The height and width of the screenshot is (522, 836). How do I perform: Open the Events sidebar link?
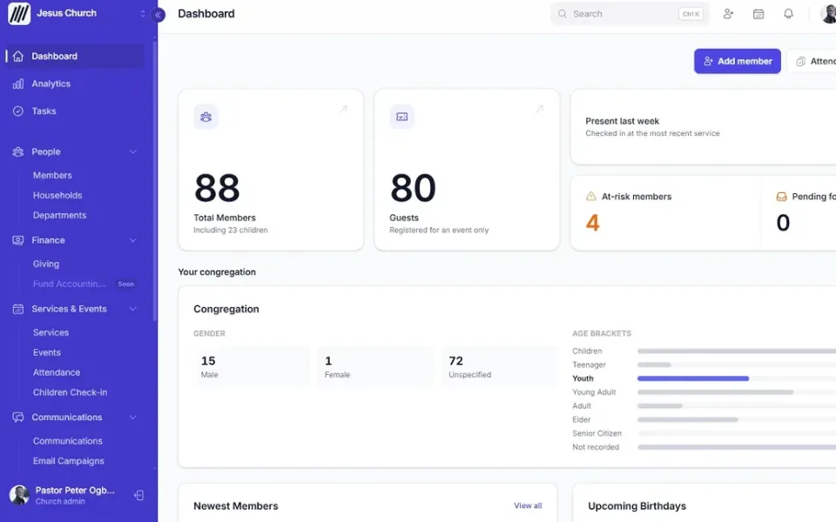click(47, 352)
